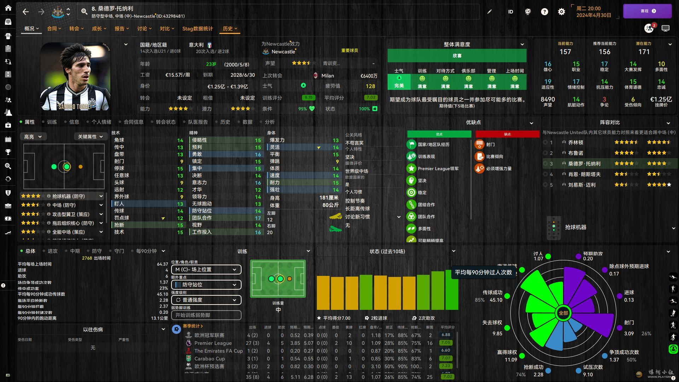This screenshot has width=679, height=382.
Task: Click the notifications avatar with badge 2
Action: (x=650, y=28)
